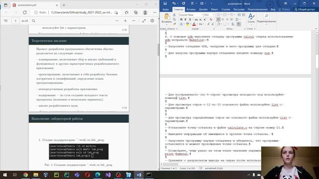Zoom in the PDF with plus button
Viewport: 319px width, 179px height.
coord(125,21)
